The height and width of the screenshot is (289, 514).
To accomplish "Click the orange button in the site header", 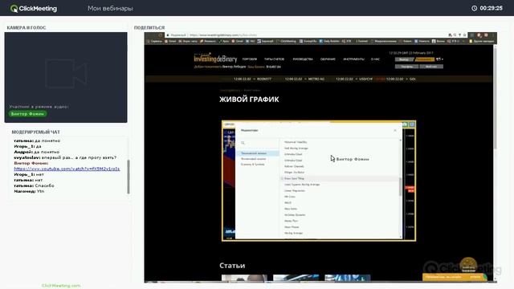I will point(425,59).
